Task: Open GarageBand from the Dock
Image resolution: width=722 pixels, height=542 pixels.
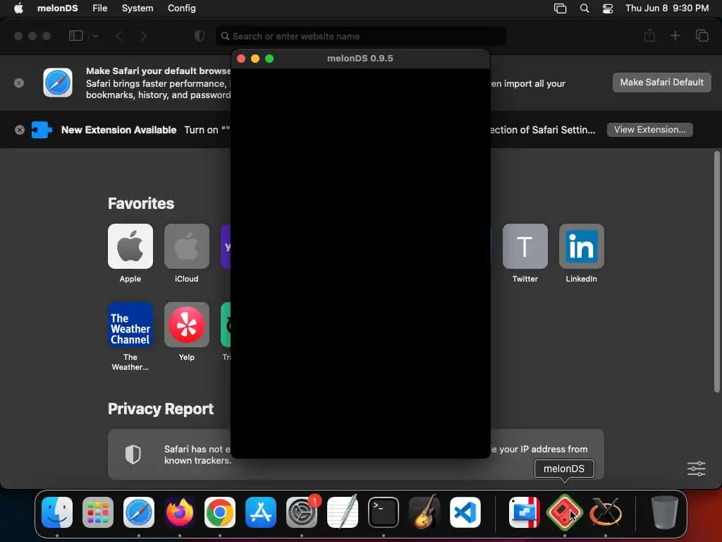Action: click(424, 512)
